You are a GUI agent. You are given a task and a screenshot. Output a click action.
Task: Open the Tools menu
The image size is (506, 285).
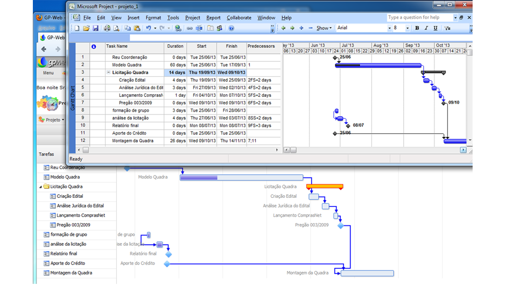point(173,18)
